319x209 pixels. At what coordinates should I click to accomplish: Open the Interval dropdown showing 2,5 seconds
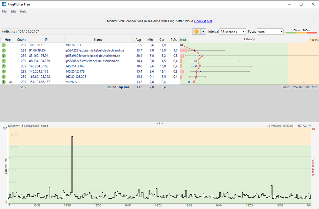click(232, 32)
